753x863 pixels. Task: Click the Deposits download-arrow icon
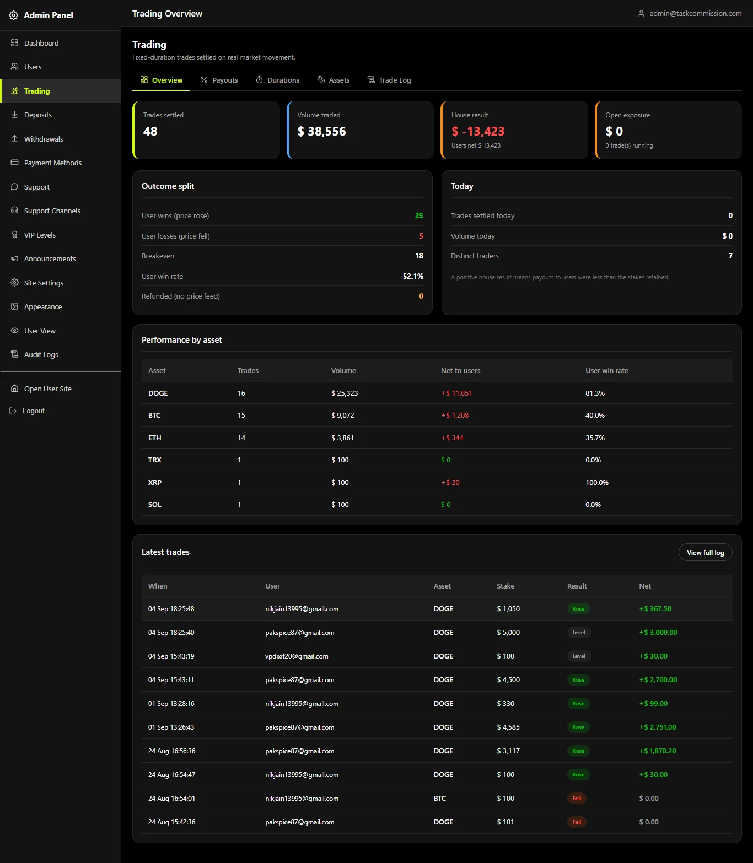tap(15, 115)
